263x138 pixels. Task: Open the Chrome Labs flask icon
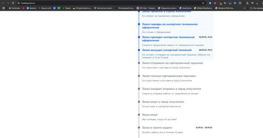(x=247, y=3)
